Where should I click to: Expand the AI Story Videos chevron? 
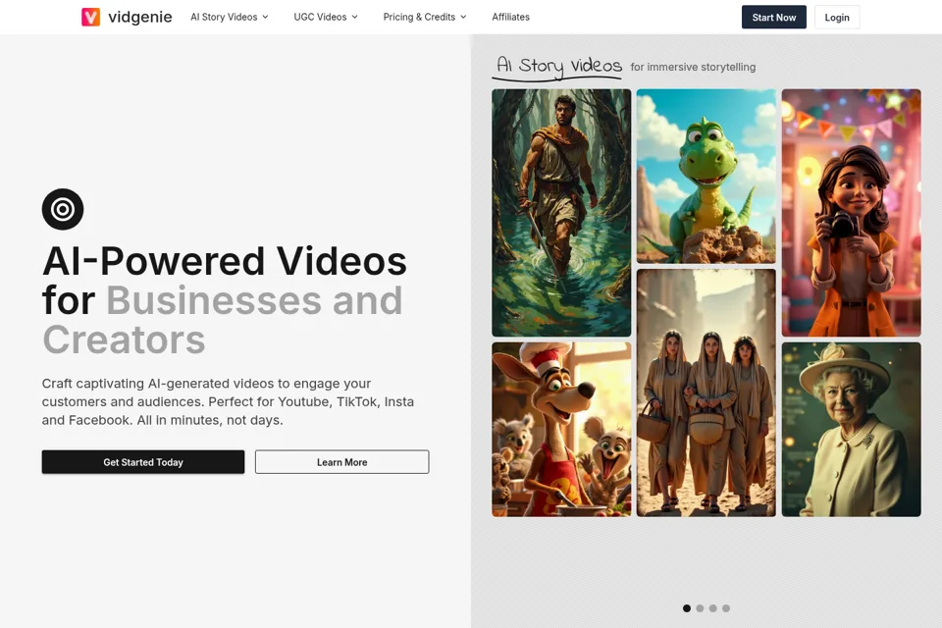point(266,17)
